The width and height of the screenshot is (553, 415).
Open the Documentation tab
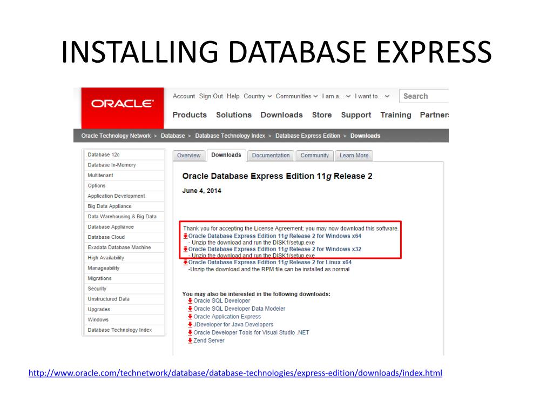(271, 156)
